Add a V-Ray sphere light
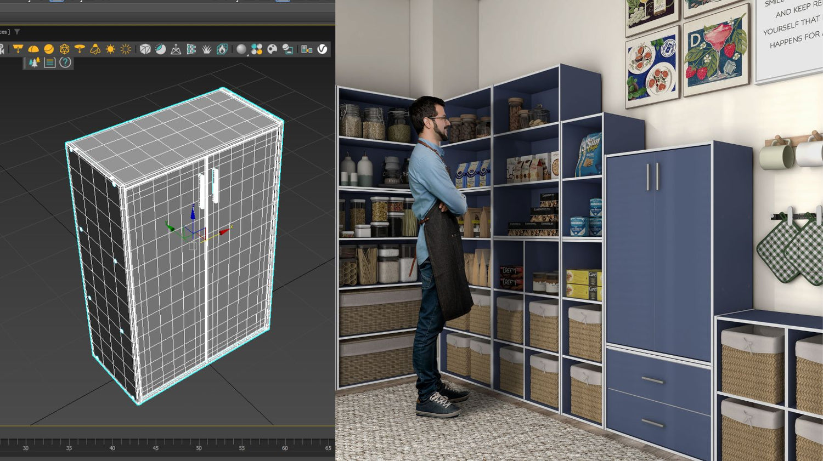The width and height of the screenshot is (823, 461). [48, 48]
